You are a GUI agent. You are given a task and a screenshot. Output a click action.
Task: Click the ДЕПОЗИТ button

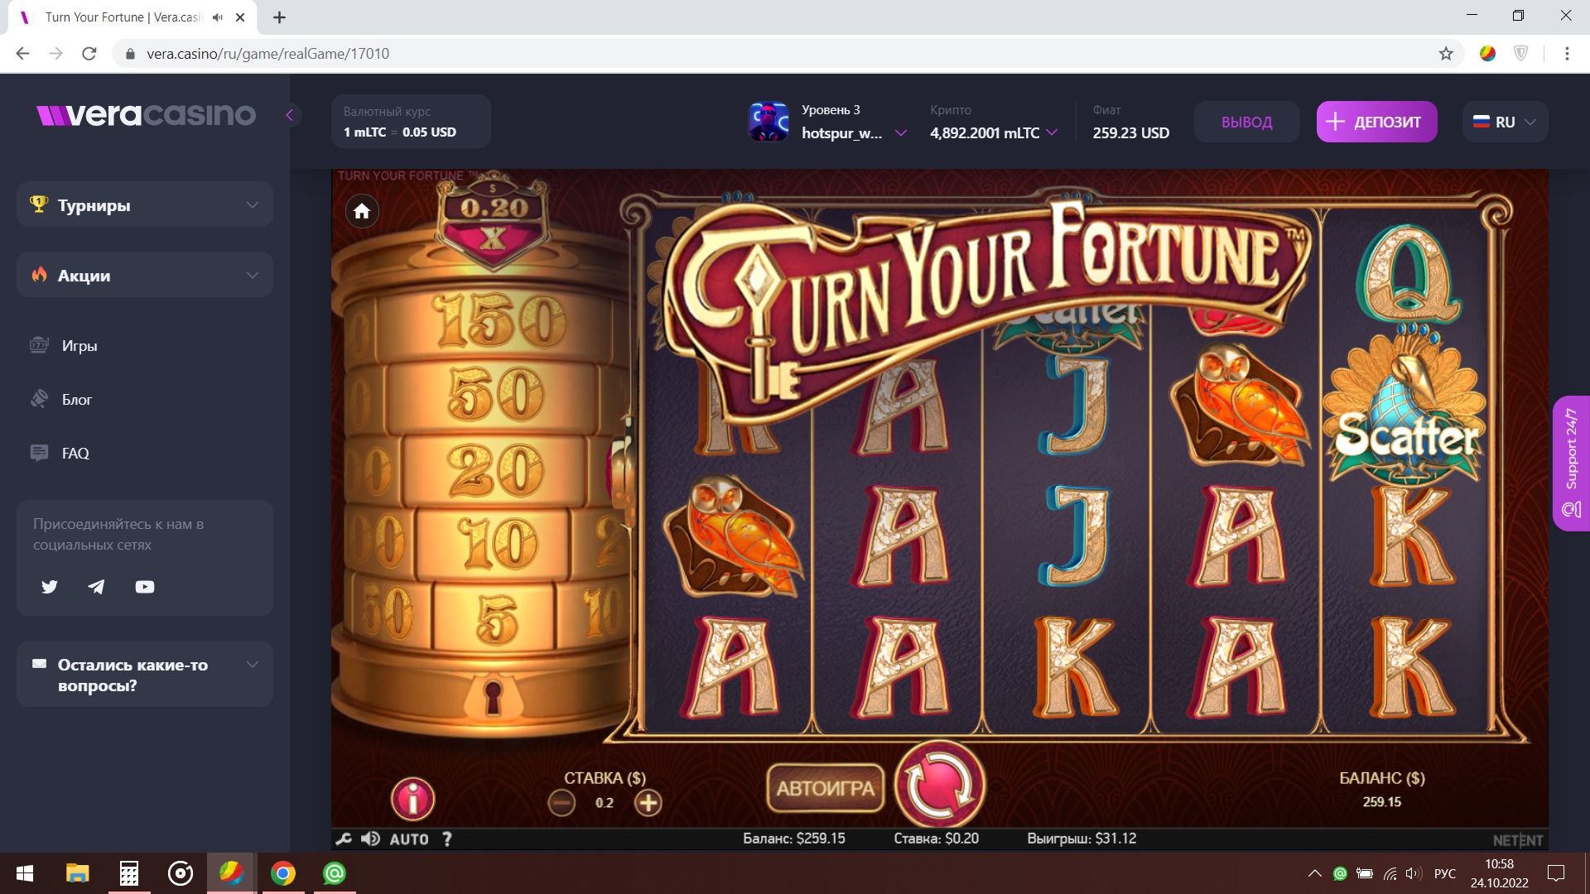(1376, 122)
